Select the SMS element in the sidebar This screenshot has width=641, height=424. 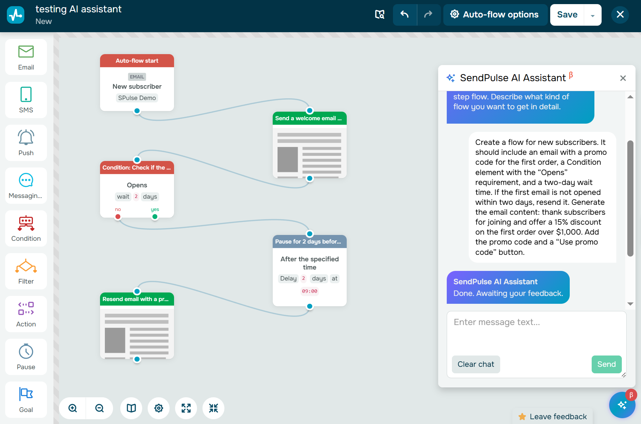26,100
